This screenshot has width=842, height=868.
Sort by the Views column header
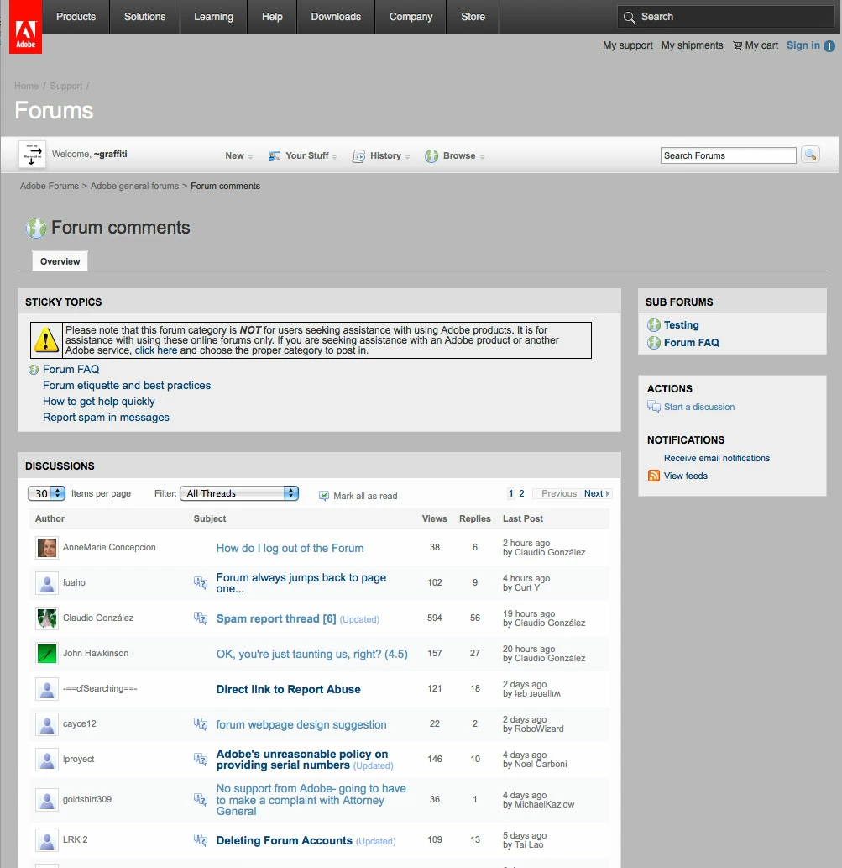[x=434, y=518]
